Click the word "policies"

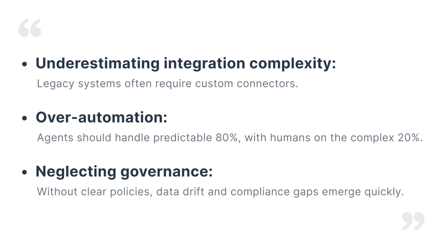pos(130,191)
